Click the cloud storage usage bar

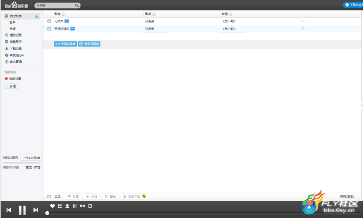click(22, 163)
